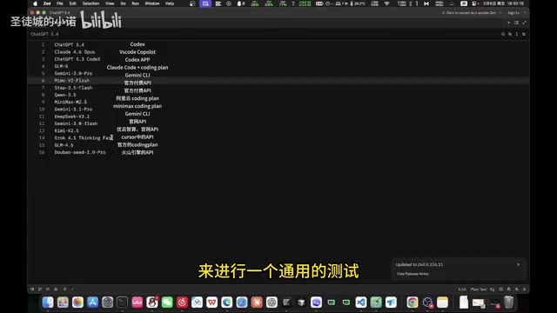The width and height of the screenshot is (557, 313).
Task: Open Trash from the Dock
Action: (508, 303)
